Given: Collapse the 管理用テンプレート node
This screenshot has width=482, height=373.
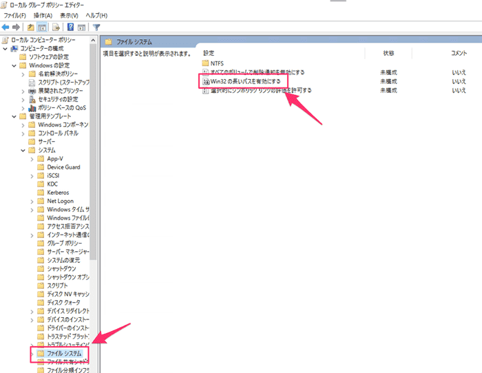Looking at the screenshot, I should [x=14, y=116].
